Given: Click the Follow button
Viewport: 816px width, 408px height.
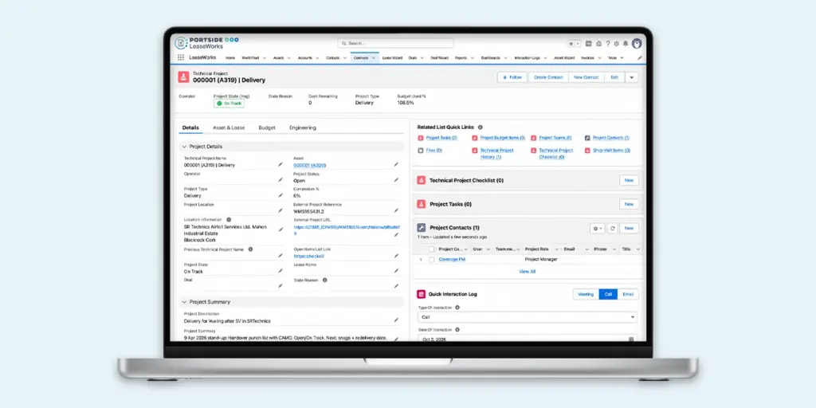Looking at the screenshot, I should click(512, 77).
